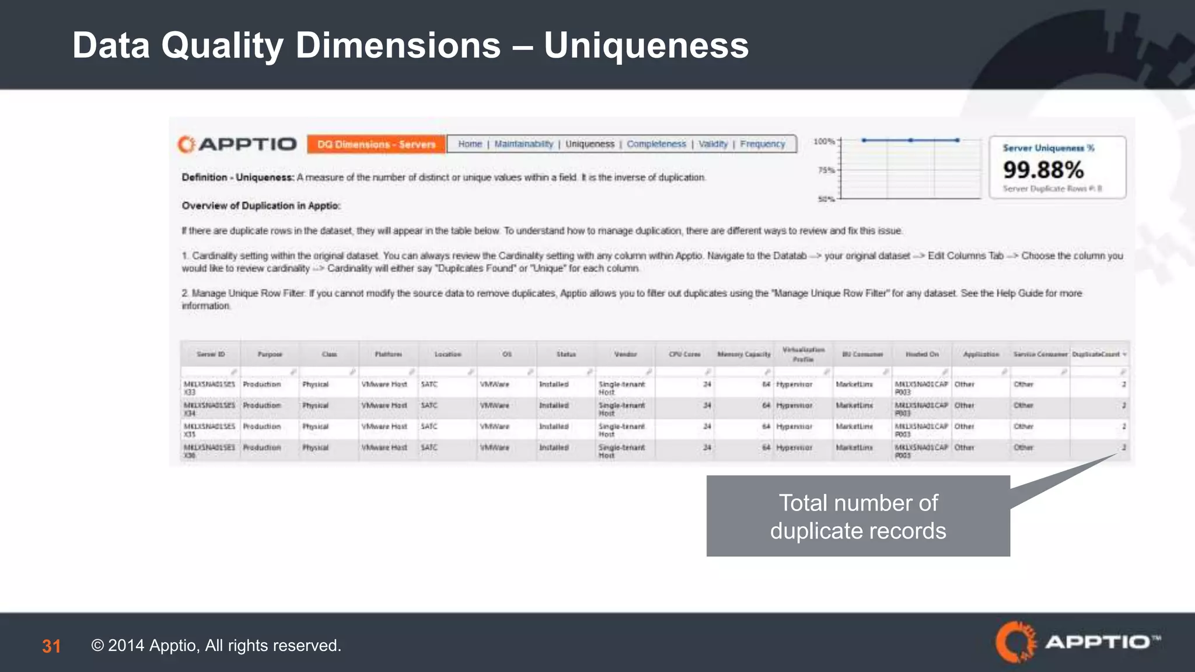Open the Home tab
The height and width of the screenshot is (672, 1195).
coord(470,144)
